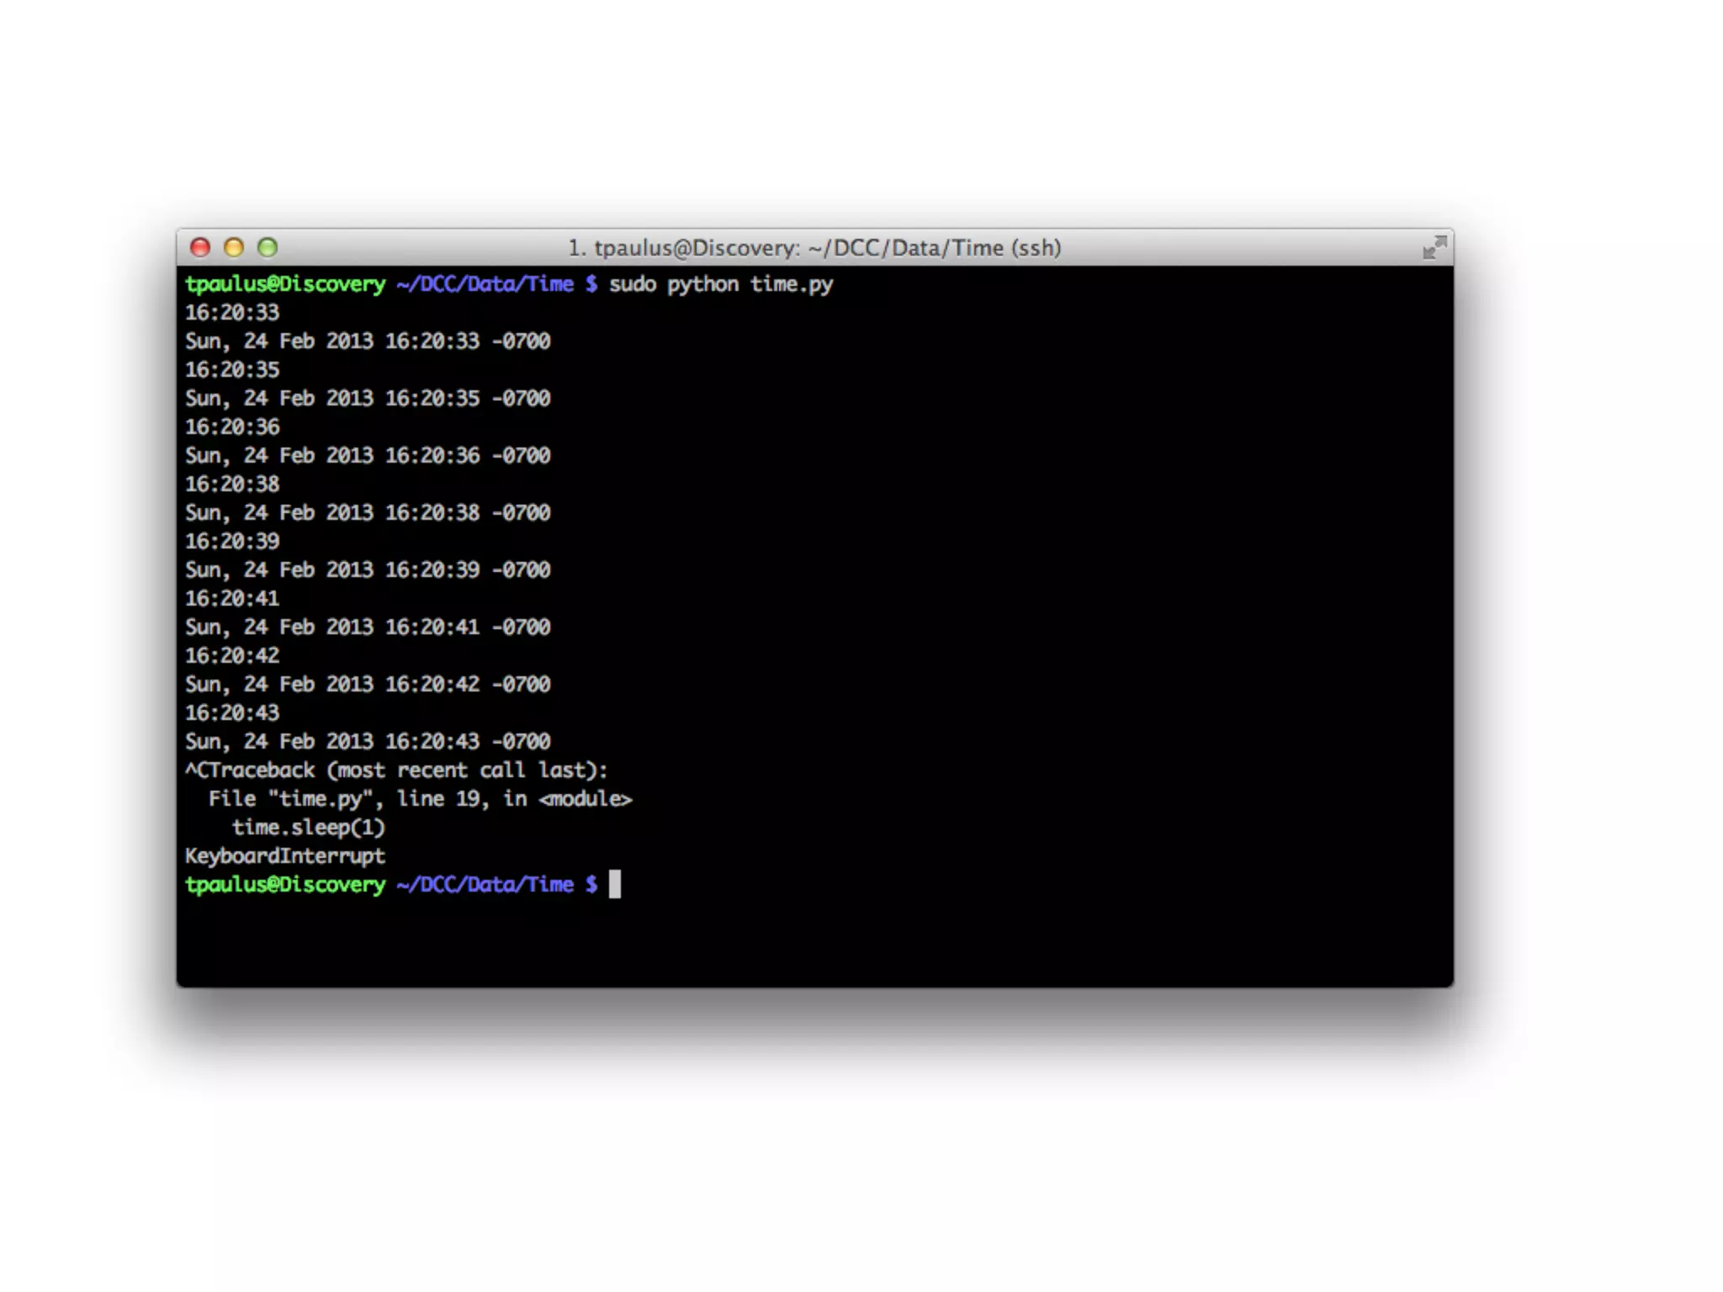The height and width of the screenshot is (1292, 1723).
Task: Click line 'Sun, 24 Feb 2013 16:20:35 -0700'
Action: coord(368,399)
